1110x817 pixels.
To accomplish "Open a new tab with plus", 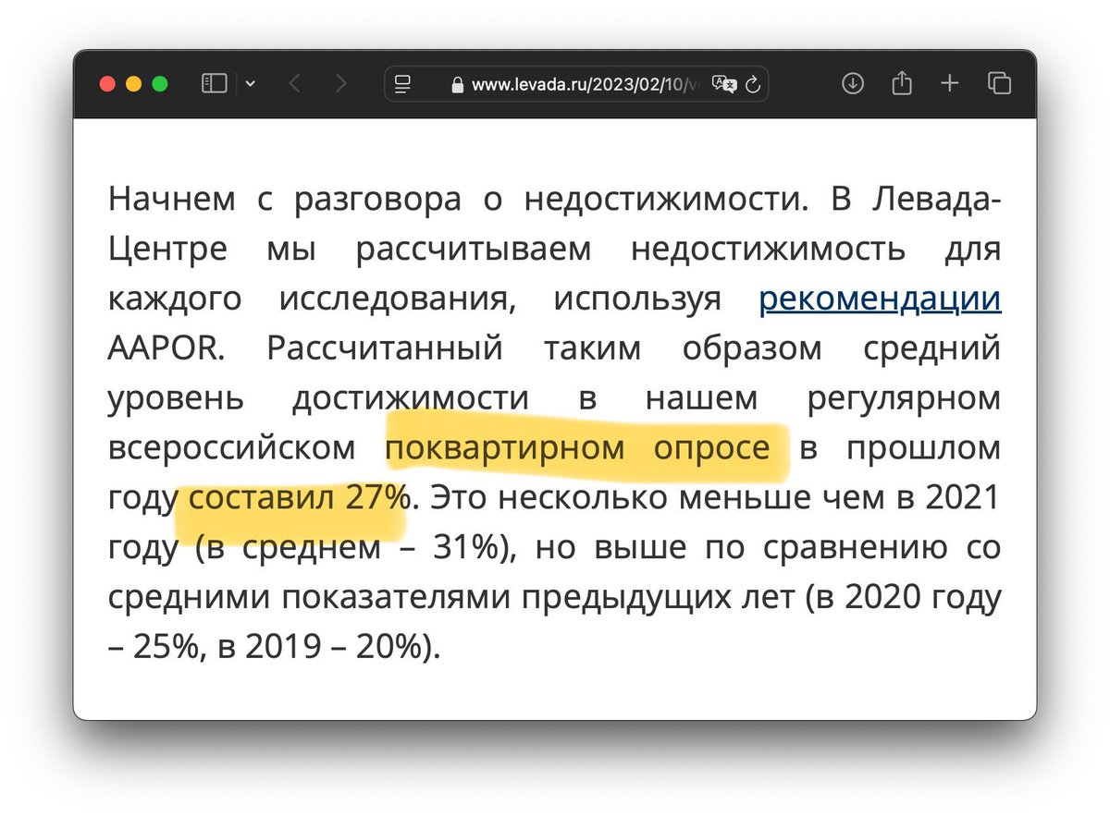I will [x=950, y=84].
